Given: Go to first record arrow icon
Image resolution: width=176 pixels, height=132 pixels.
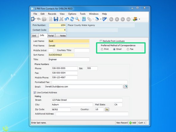Looking at the screenshot, I should tap(111, 19).
